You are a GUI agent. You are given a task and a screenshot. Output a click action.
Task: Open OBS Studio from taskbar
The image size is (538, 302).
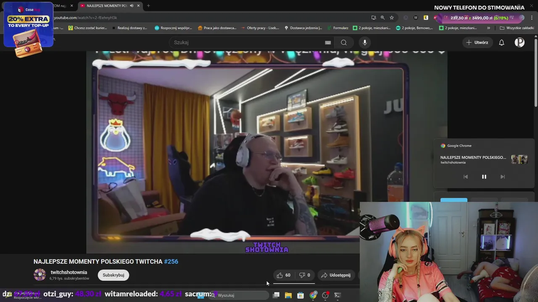[x=325, y=295]
